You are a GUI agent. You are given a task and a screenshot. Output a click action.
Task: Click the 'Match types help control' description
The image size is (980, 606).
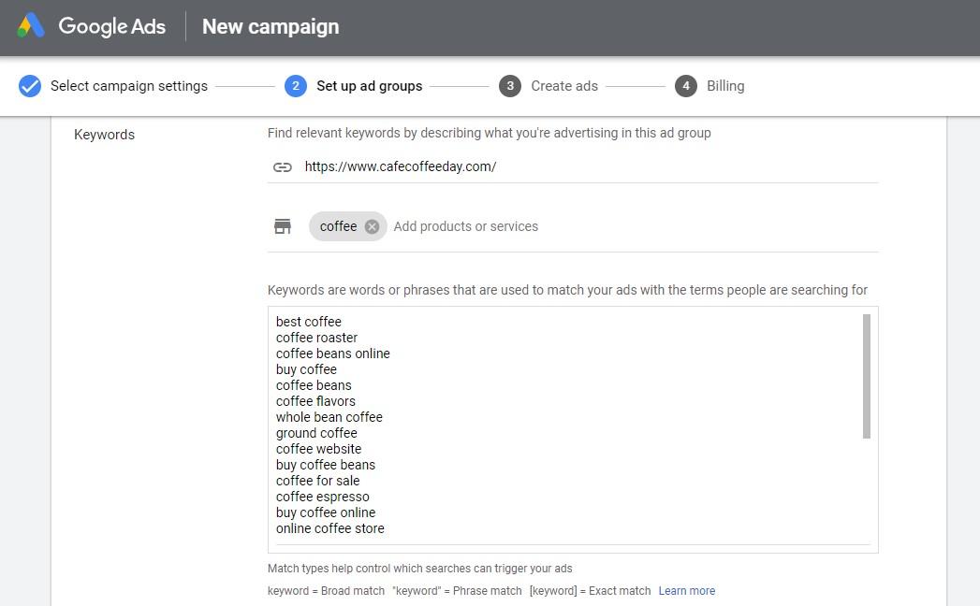[420, 569]
